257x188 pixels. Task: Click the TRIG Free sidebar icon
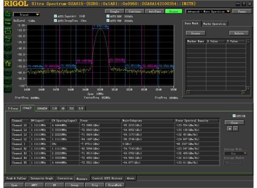click(x=8, y=22)
